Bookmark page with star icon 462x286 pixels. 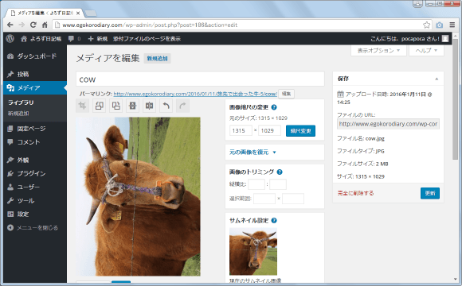pyautogui.click(x=426, y=25)
